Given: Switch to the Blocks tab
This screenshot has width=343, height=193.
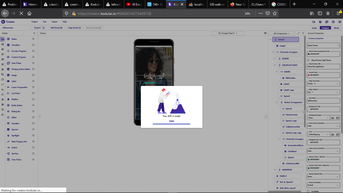Looking at the screenshot, I should pyautogui.click(x=336, y=28).
